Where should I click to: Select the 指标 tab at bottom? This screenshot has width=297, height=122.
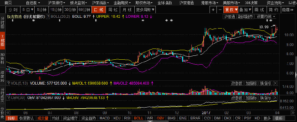tap(12, 118)
